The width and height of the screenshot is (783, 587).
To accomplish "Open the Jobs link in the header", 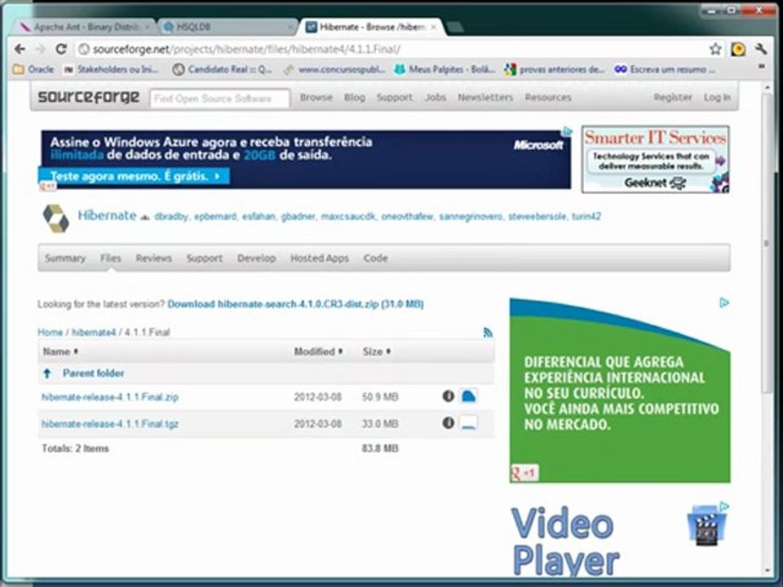I will pos(436,97).
